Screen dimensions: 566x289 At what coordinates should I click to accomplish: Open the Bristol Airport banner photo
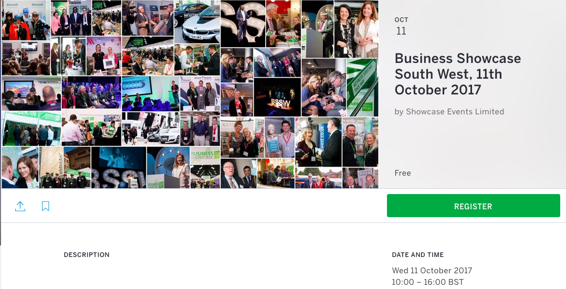coord(200,93)
